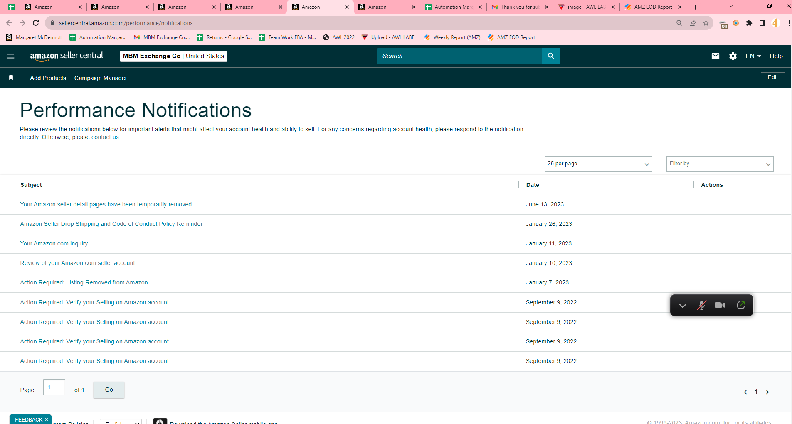This screenshot has height=424, width=792.
Task: Open the buyer messages envelope icon
Action: [715, 56]
